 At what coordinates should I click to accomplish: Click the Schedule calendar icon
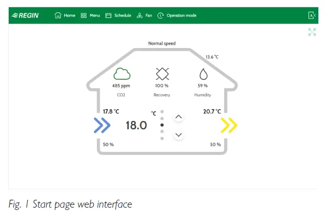pos(108,15)
